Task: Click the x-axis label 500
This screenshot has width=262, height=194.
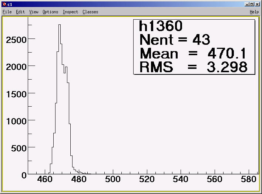Action: tap(113, 179)
